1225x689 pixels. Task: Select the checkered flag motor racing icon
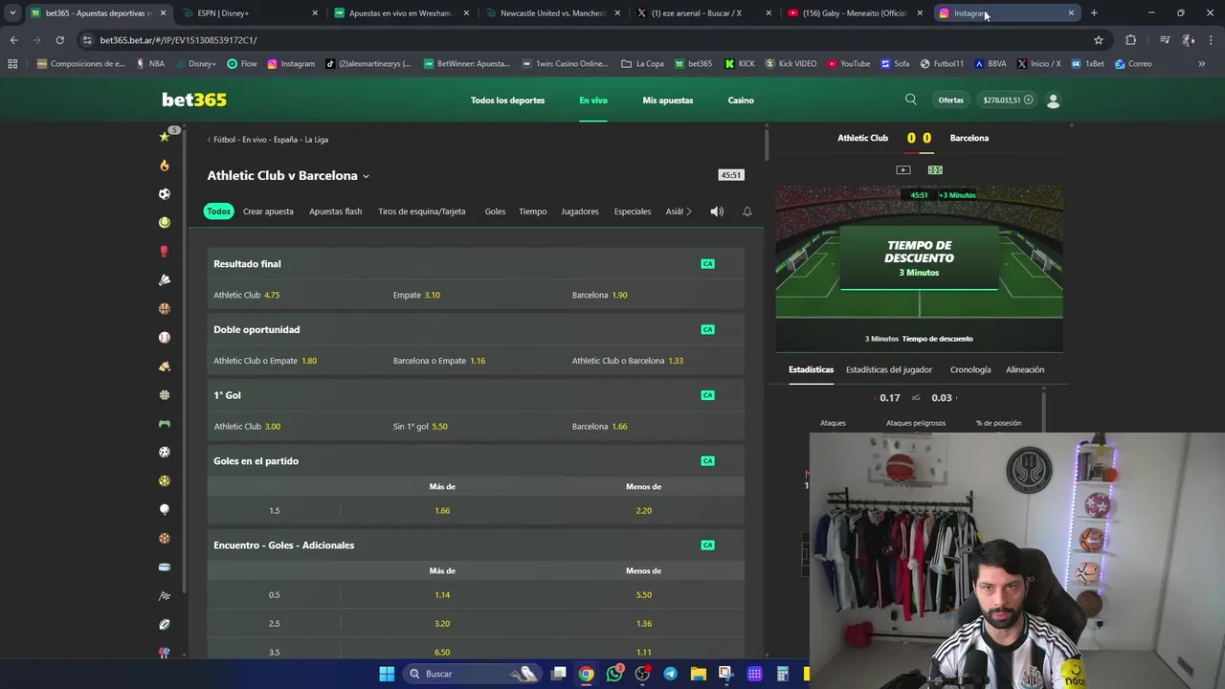coord(165,596)
